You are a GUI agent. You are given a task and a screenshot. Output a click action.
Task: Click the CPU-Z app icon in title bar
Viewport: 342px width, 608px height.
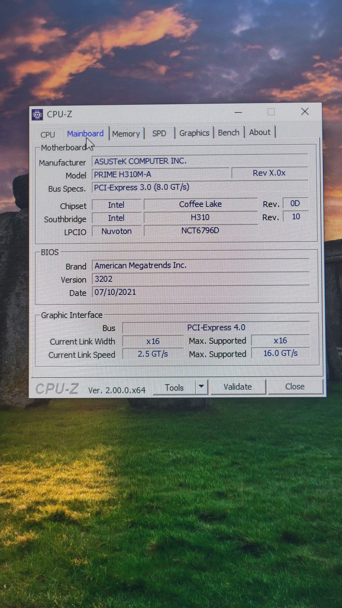(37, 115)
